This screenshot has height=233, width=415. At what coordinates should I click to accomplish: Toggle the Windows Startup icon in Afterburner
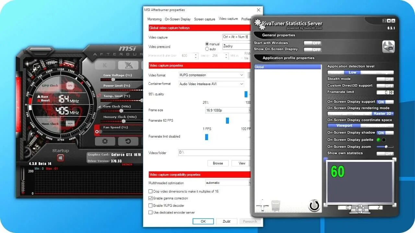click(60, 158)
